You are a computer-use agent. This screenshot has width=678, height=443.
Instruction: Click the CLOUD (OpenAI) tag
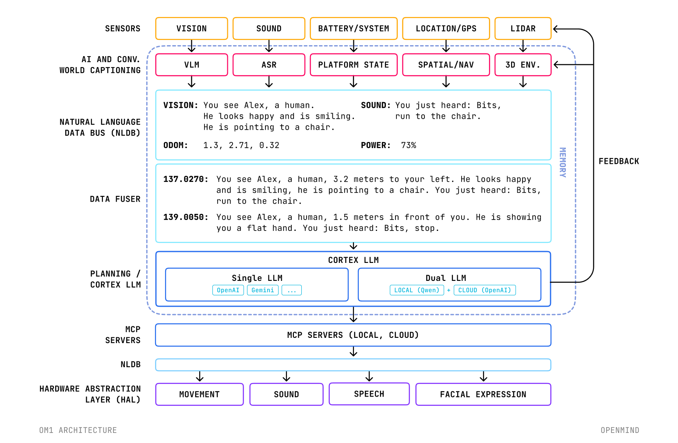pos(485,290)
